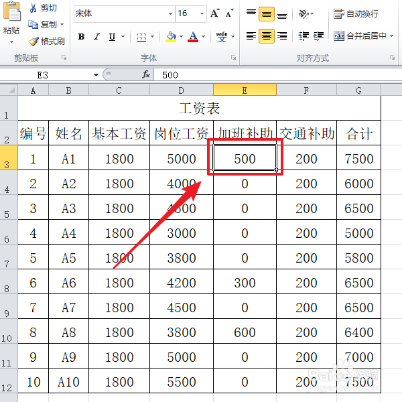Open the font size dropdown
The width and height of the screenshot is (402, 402).
tap(202, 13)
